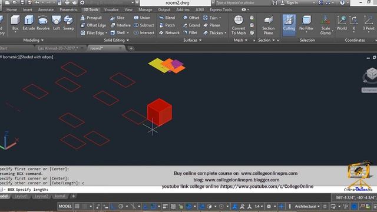Open the workspace gear in title bar

[x=82, y=2]
